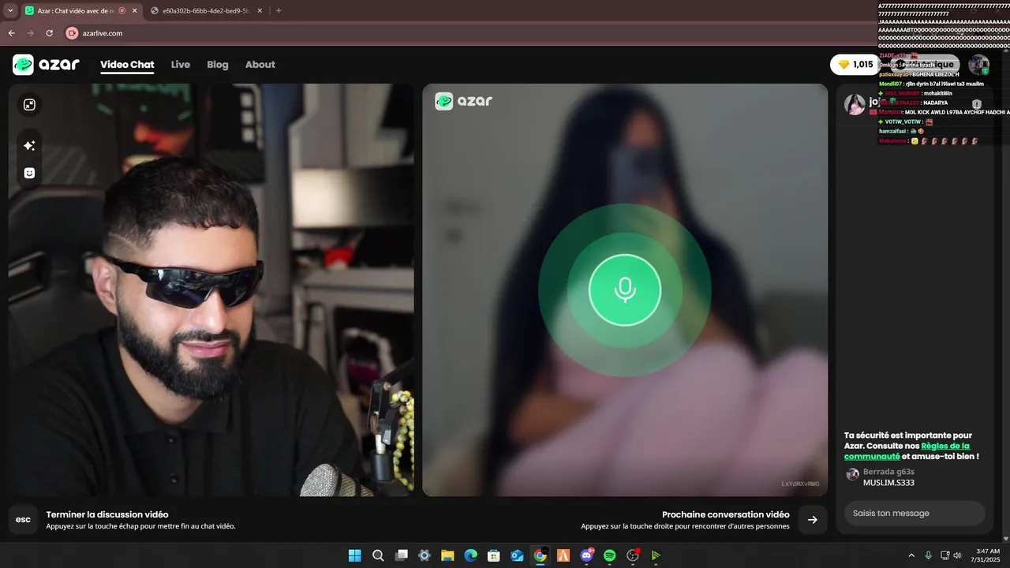
Task: Open Task View on the taskbar
Action: [x=401, y=555]
